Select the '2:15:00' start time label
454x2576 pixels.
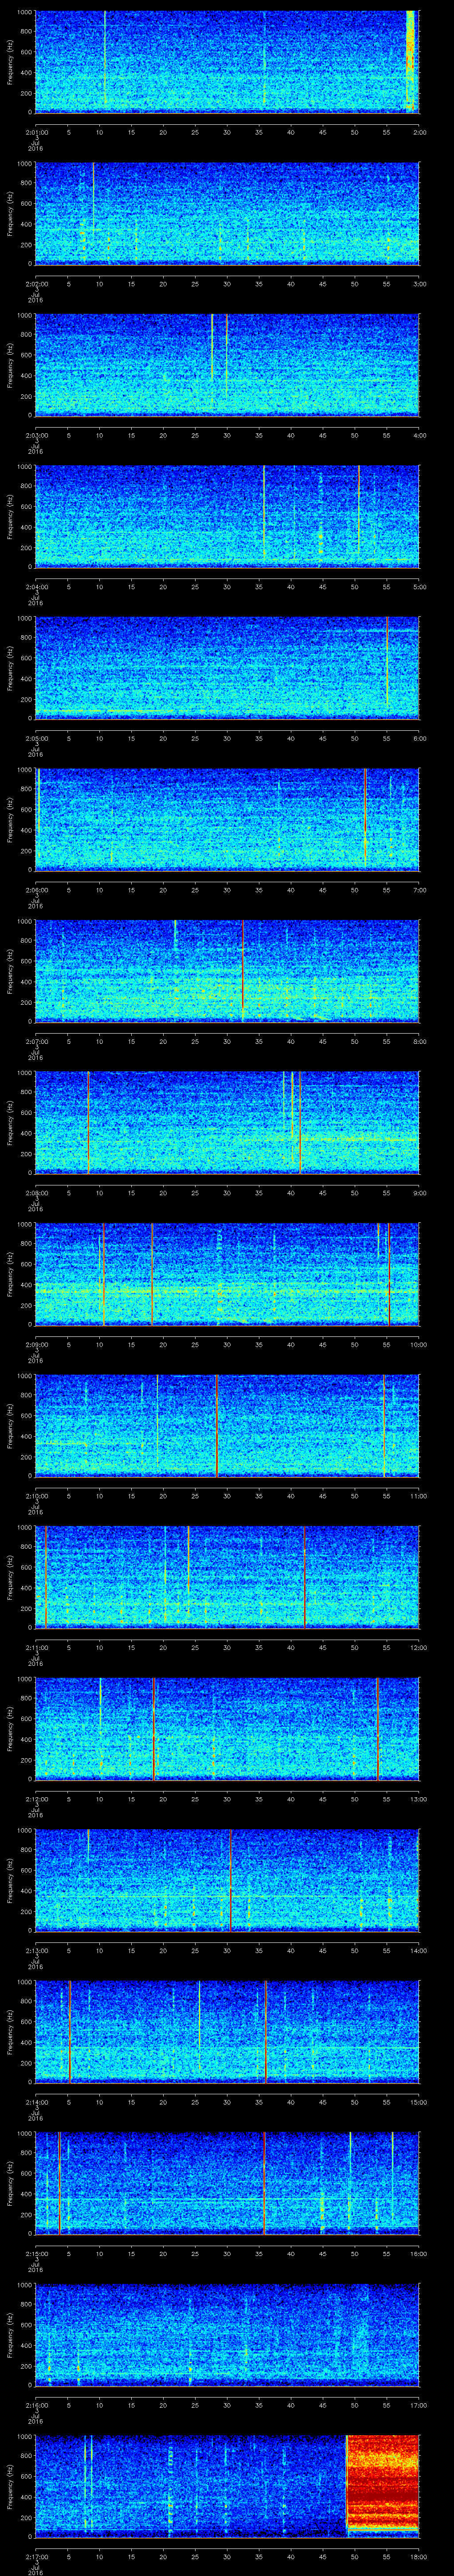(36, 2254)
